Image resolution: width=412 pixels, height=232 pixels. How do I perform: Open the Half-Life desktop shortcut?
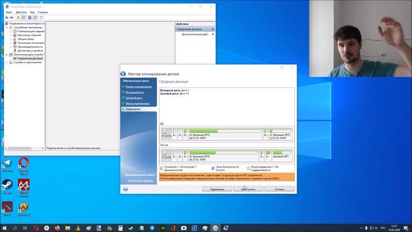tap(24, 209)
